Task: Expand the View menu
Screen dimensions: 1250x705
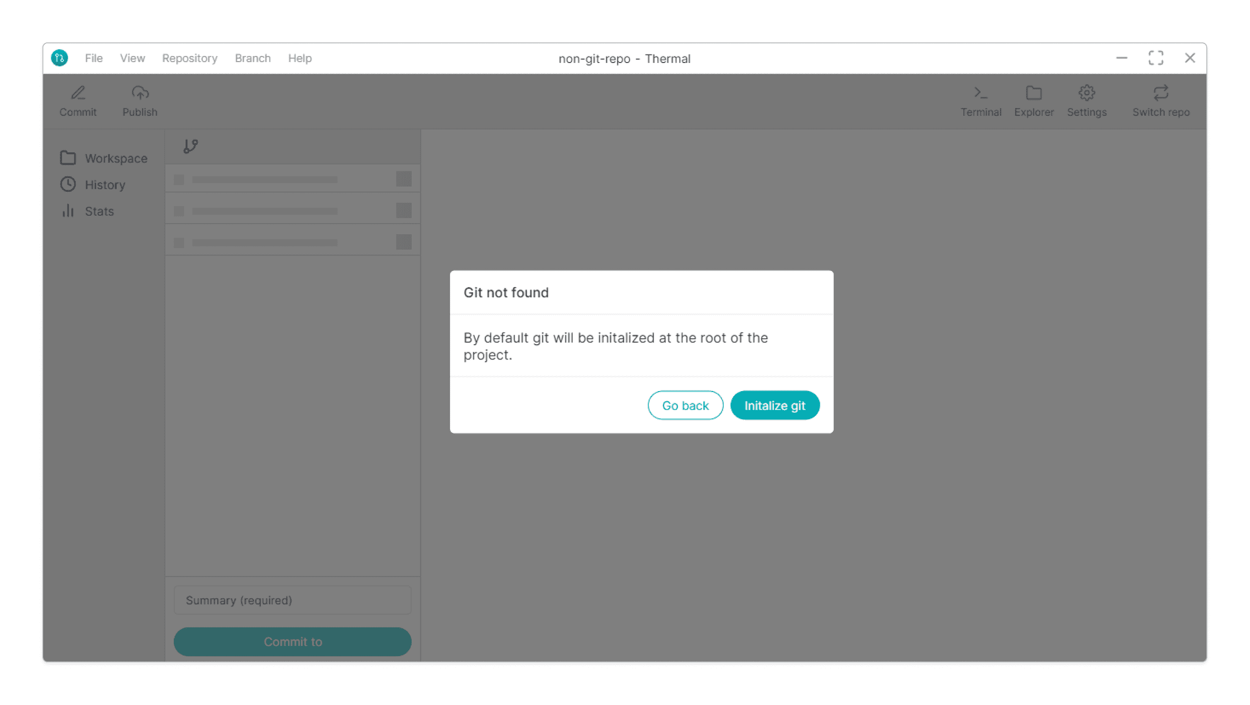Action: (x=132, y=58)
